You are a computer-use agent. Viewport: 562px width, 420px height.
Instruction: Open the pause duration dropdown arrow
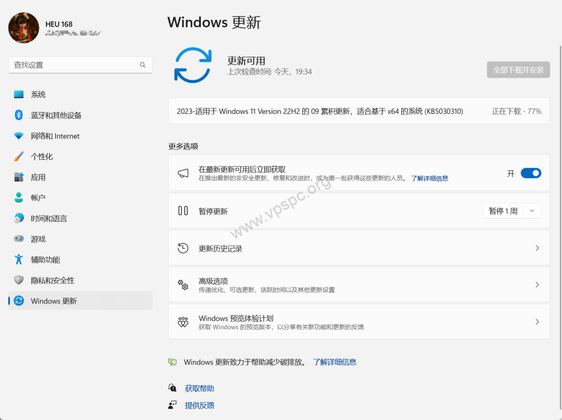point(532,211)
